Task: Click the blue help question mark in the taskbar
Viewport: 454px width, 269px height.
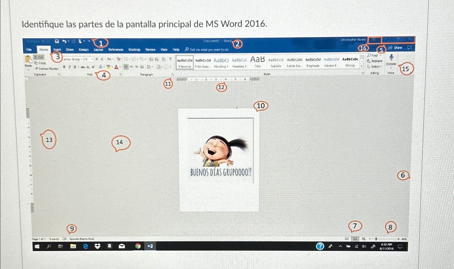Action: coord(320,246)
